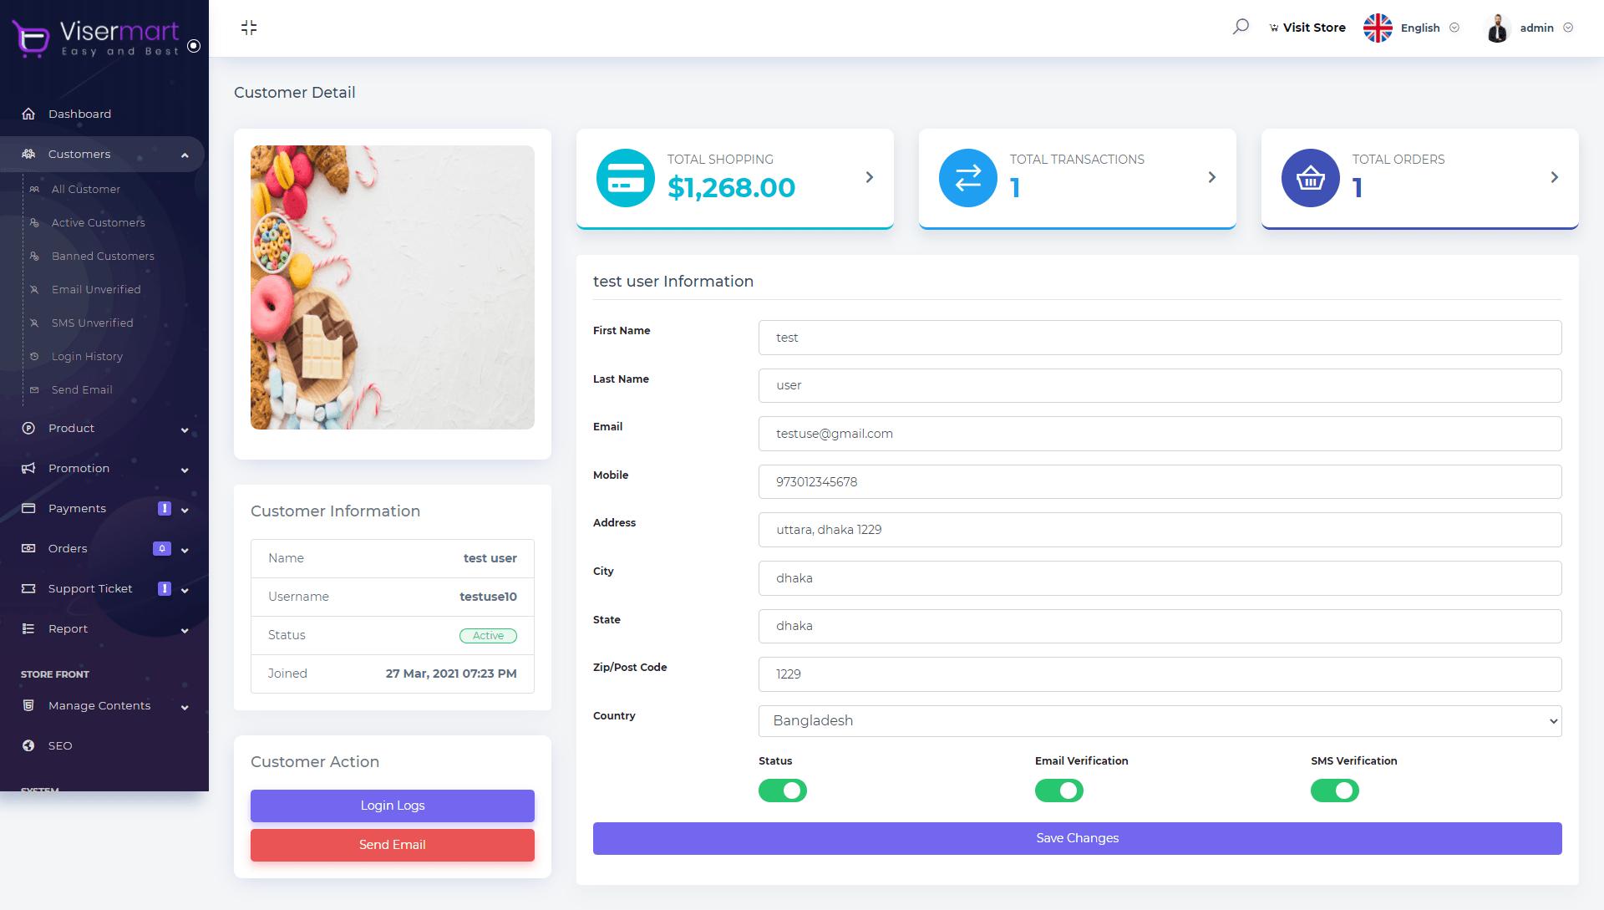Disable the SMS Verification toggle
The height and width of the screenshot is (910, 1604).
(x=1333, y=789)
